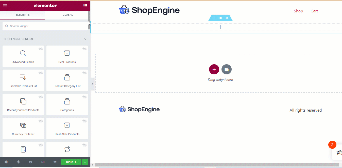The height and width of the screenshot is (168, 342).
Task: Open the Elementor hamburger menu
Action: tap(5, 6)
